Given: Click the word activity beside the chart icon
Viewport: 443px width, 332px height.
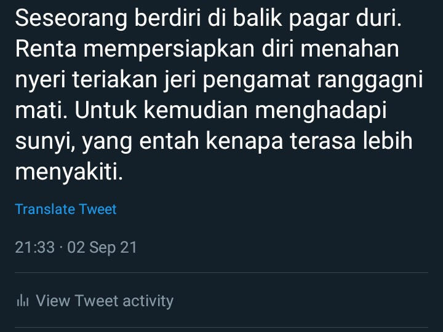Looking at the screenshot, I should click(x=148, y=301).
